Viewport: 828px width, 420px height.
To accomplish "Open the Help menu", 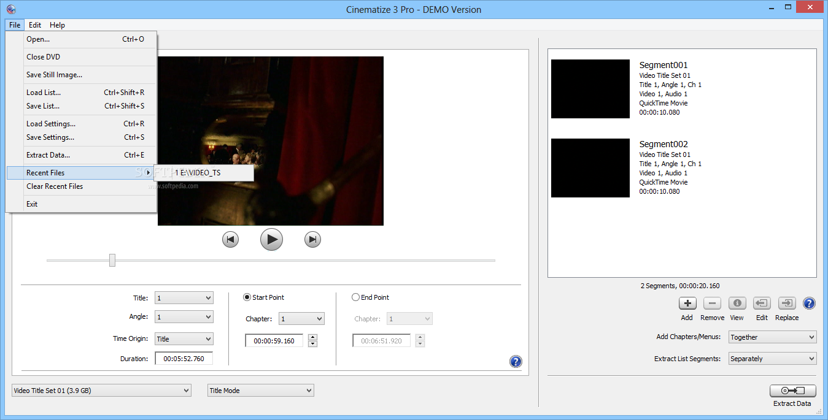I will 57,25.
